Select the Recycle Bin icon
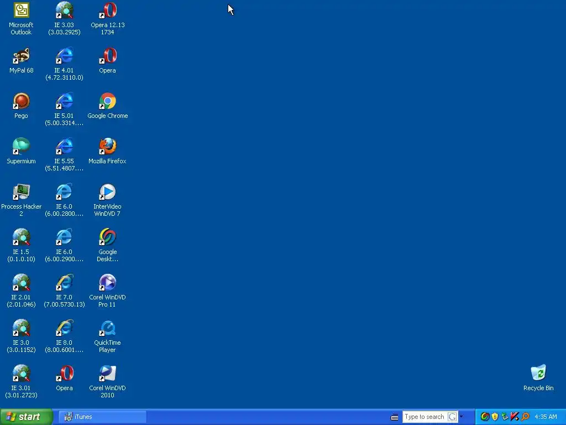 [538, 373]
